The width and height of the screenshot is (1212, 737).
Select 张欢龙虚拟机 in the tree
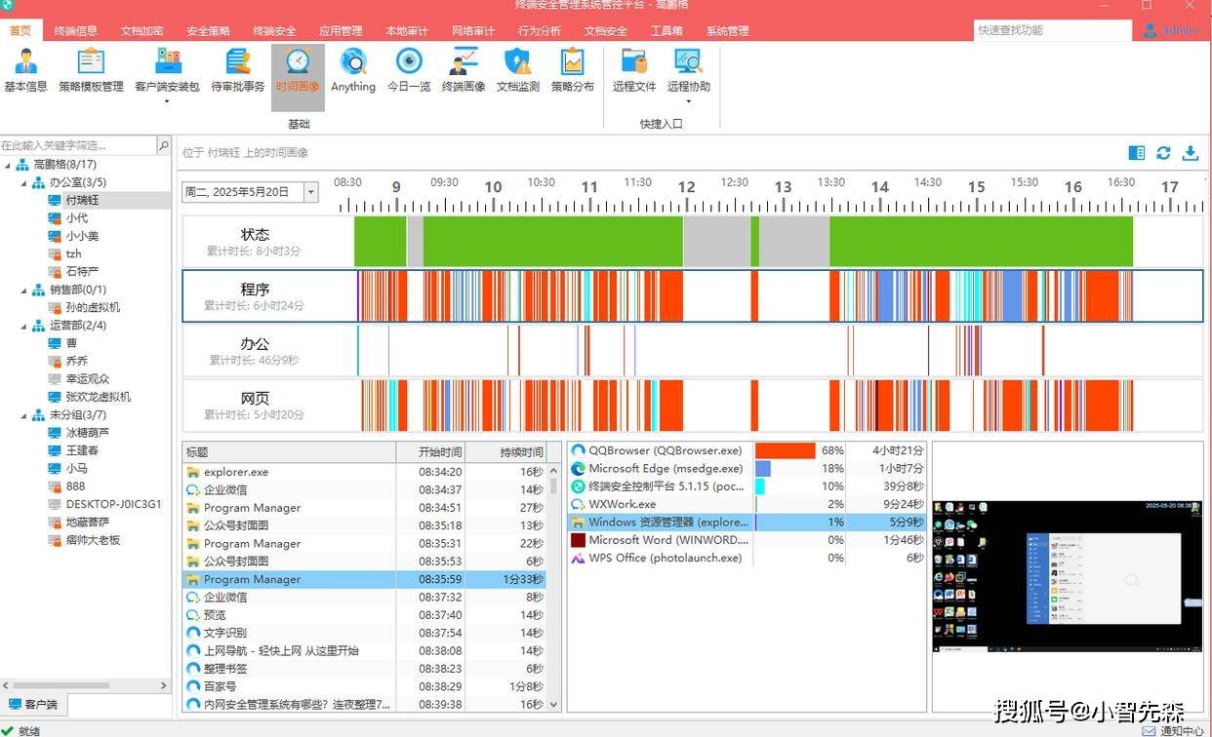coord(98,397)
